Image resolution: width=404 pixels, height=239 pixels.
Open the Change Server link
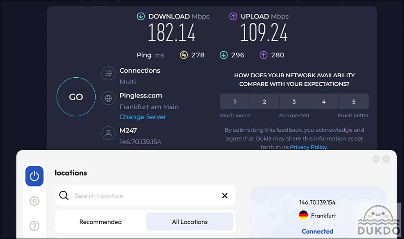143,117
